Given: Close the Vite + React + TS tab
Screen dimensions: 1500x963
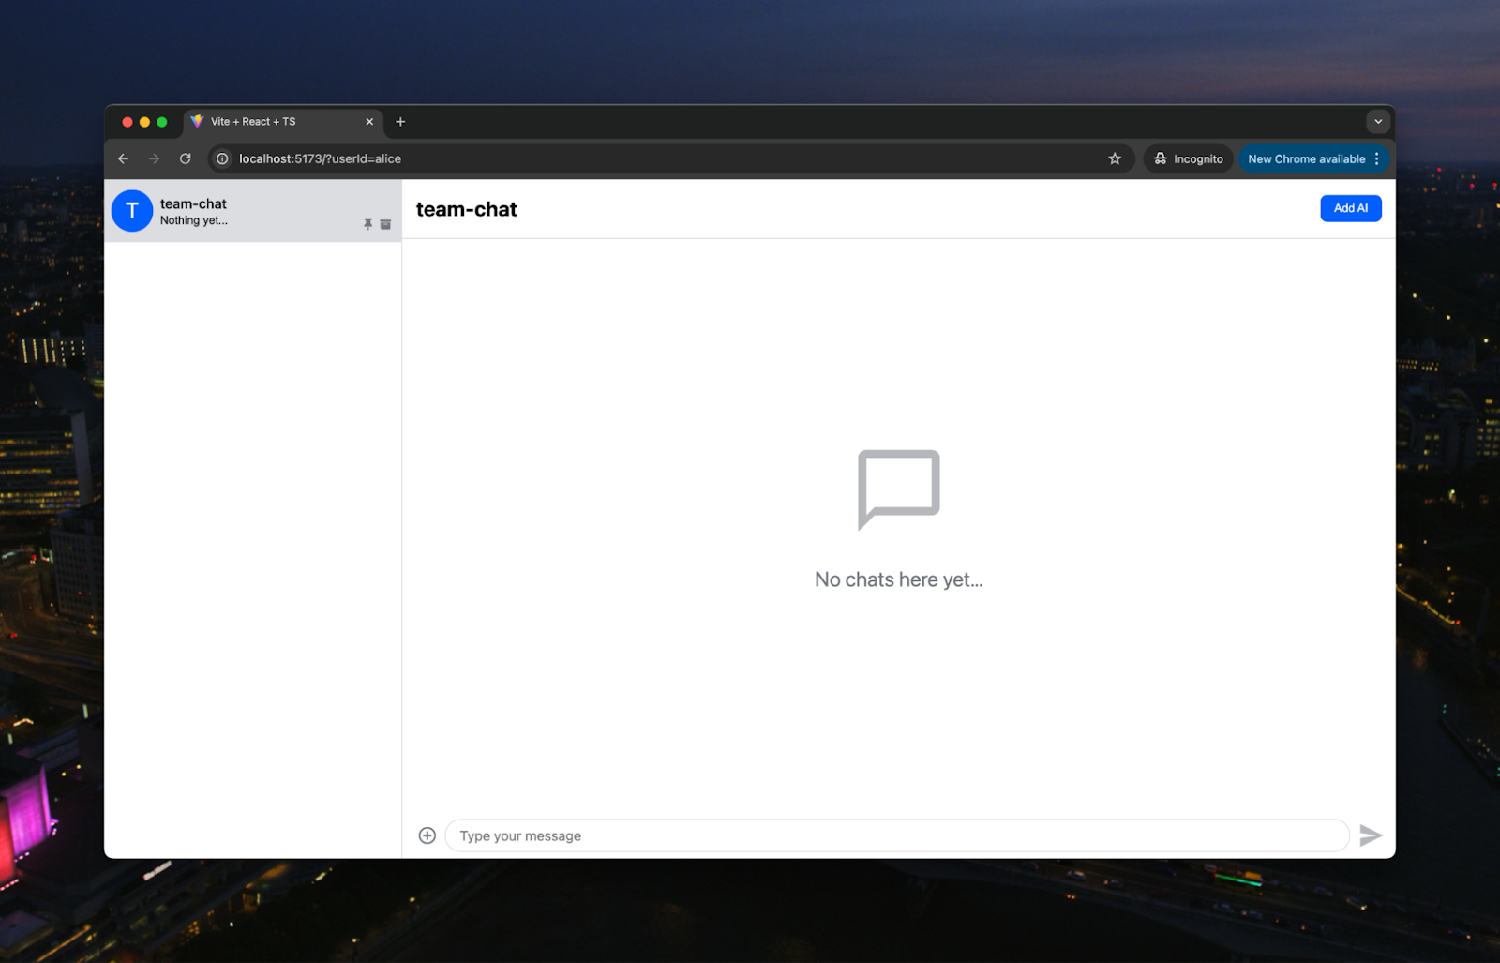Looking at the screenshot, I should pos(369,122).
